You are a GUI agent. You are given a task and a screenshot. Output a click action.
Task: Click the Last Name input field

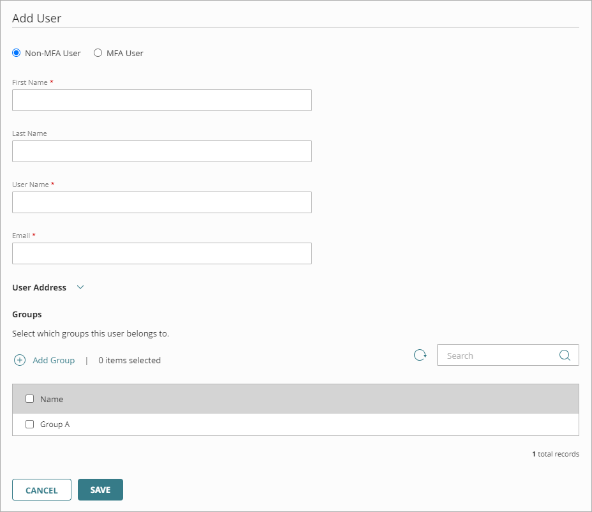click(161, 151)
